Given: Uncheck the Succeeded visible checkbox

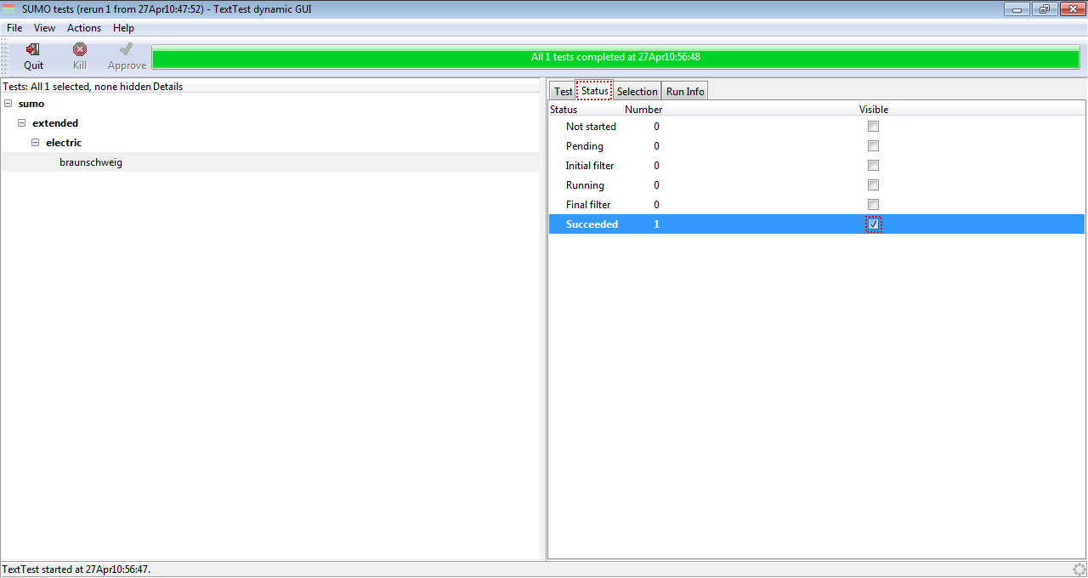Looking at the screenshot, I should click(x=873, y=224).
